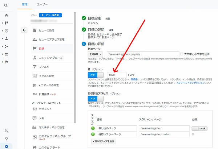Click the search magnifier icon

pos(6,5)
